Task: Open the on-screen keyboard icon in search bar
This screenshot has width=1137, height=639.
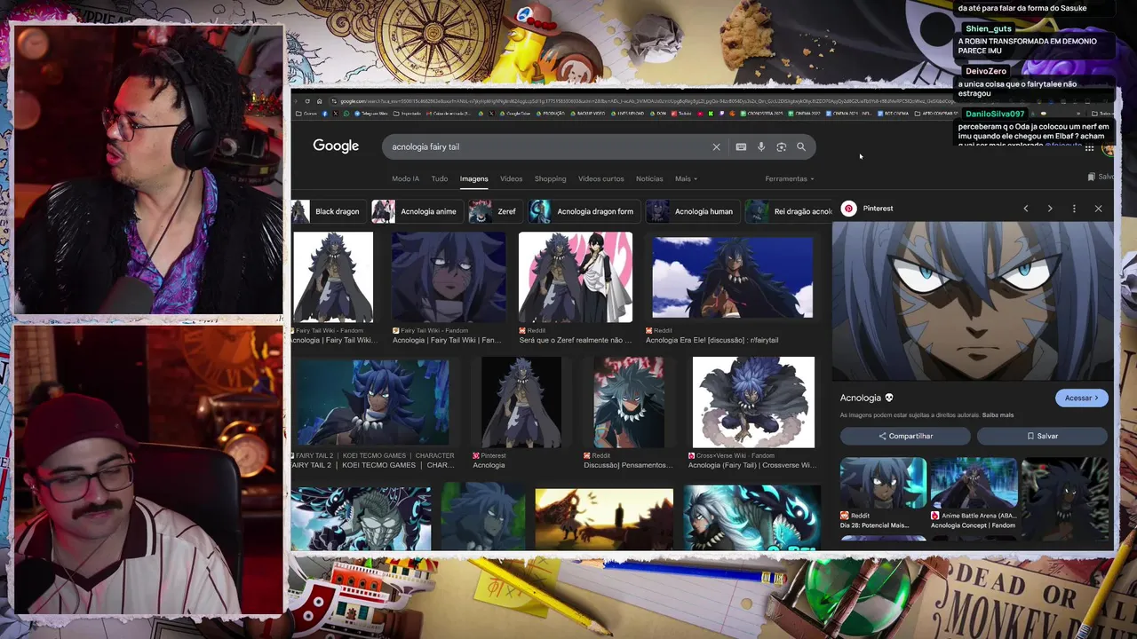Action: point(741,147)
